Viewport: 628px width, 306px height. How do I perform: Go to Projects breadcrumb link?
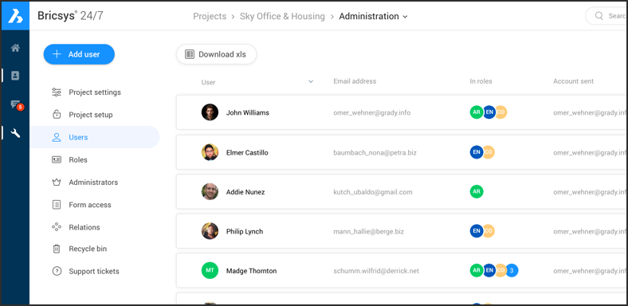coord(210,17)
